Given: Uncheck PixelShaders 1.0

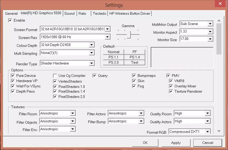Looking at the screenshot, I should (55, 87).
